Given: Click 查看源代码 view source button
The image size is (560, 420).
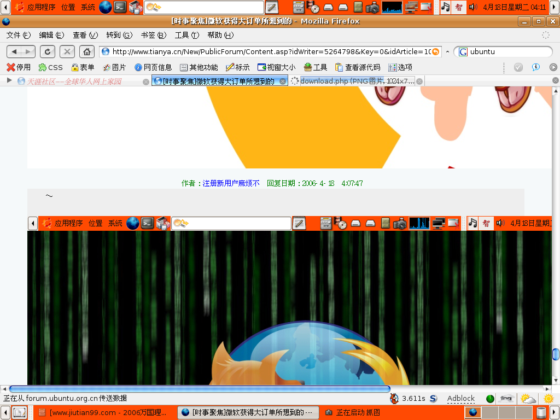Looking at the screenshot, I should 358,67.
